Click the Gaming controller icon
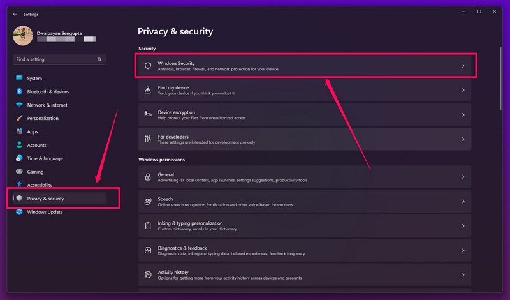This screenshot has width=510, height=300. pyautogui.click(x=20, y=172)
